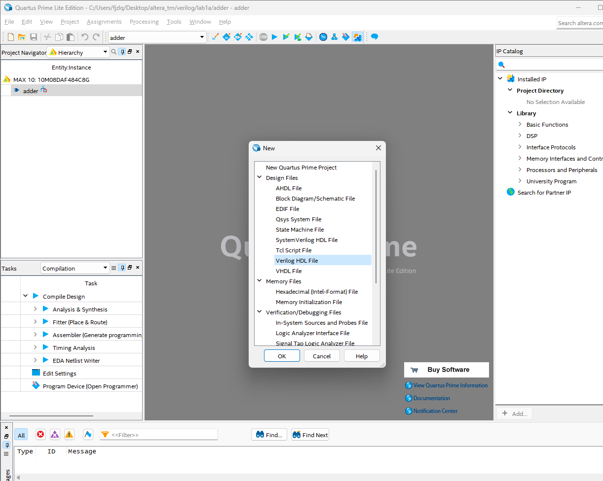The height and width of the screenshot is (481, 603).
Task: Filter messages by red error icon
Action: click(40, 434)
